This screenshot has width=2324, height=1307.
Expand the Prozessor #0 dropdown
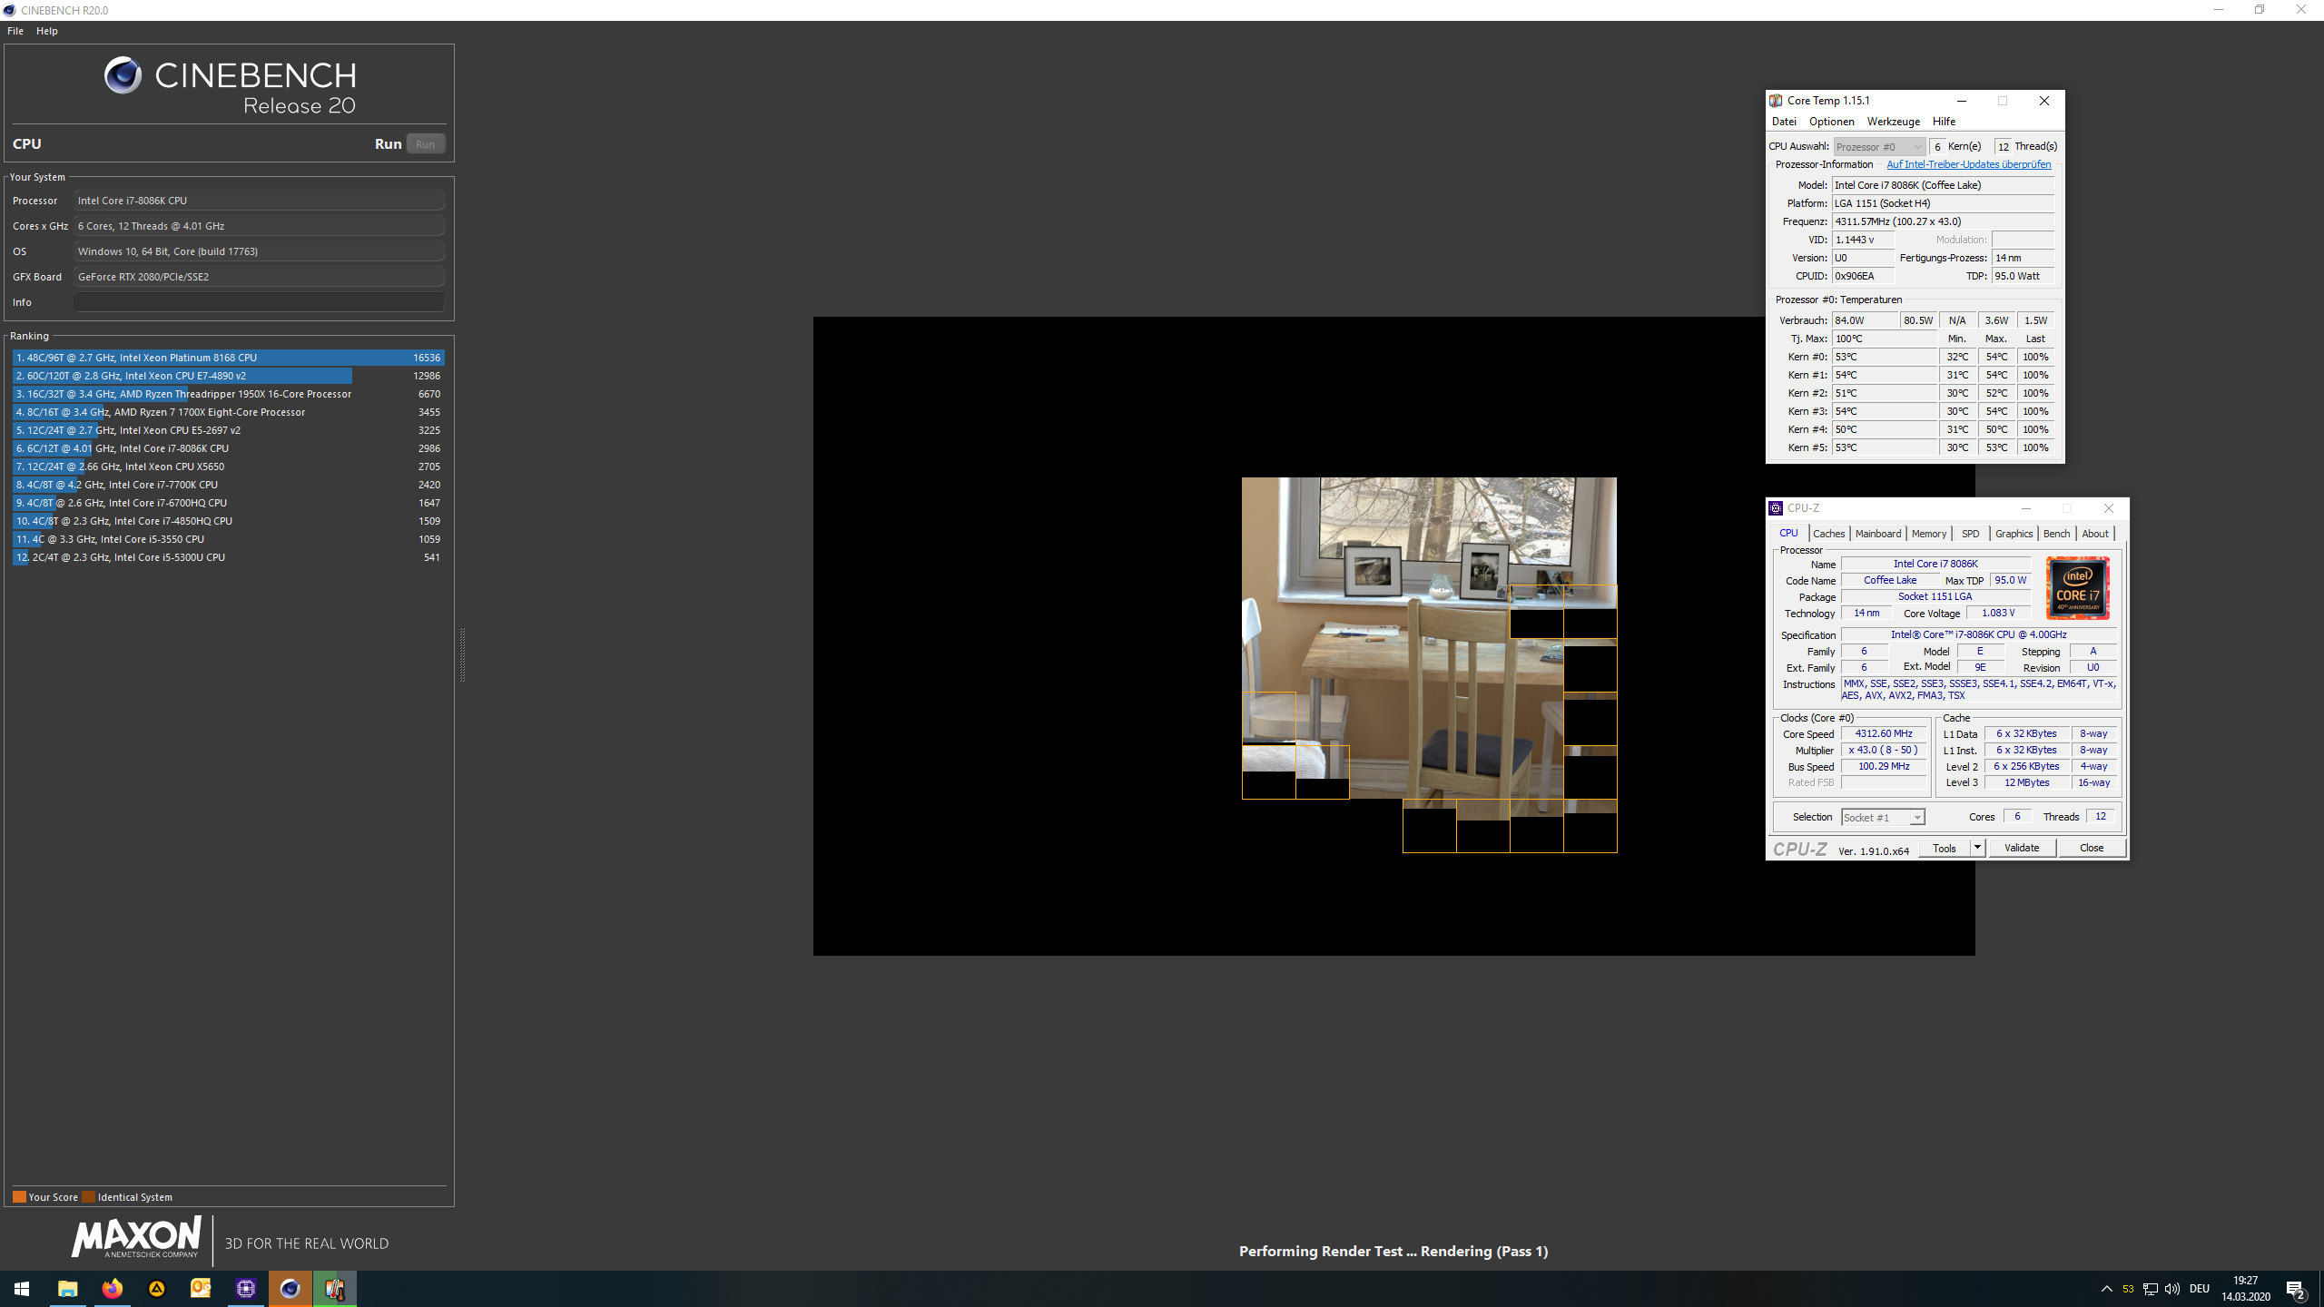point(1879,146)
